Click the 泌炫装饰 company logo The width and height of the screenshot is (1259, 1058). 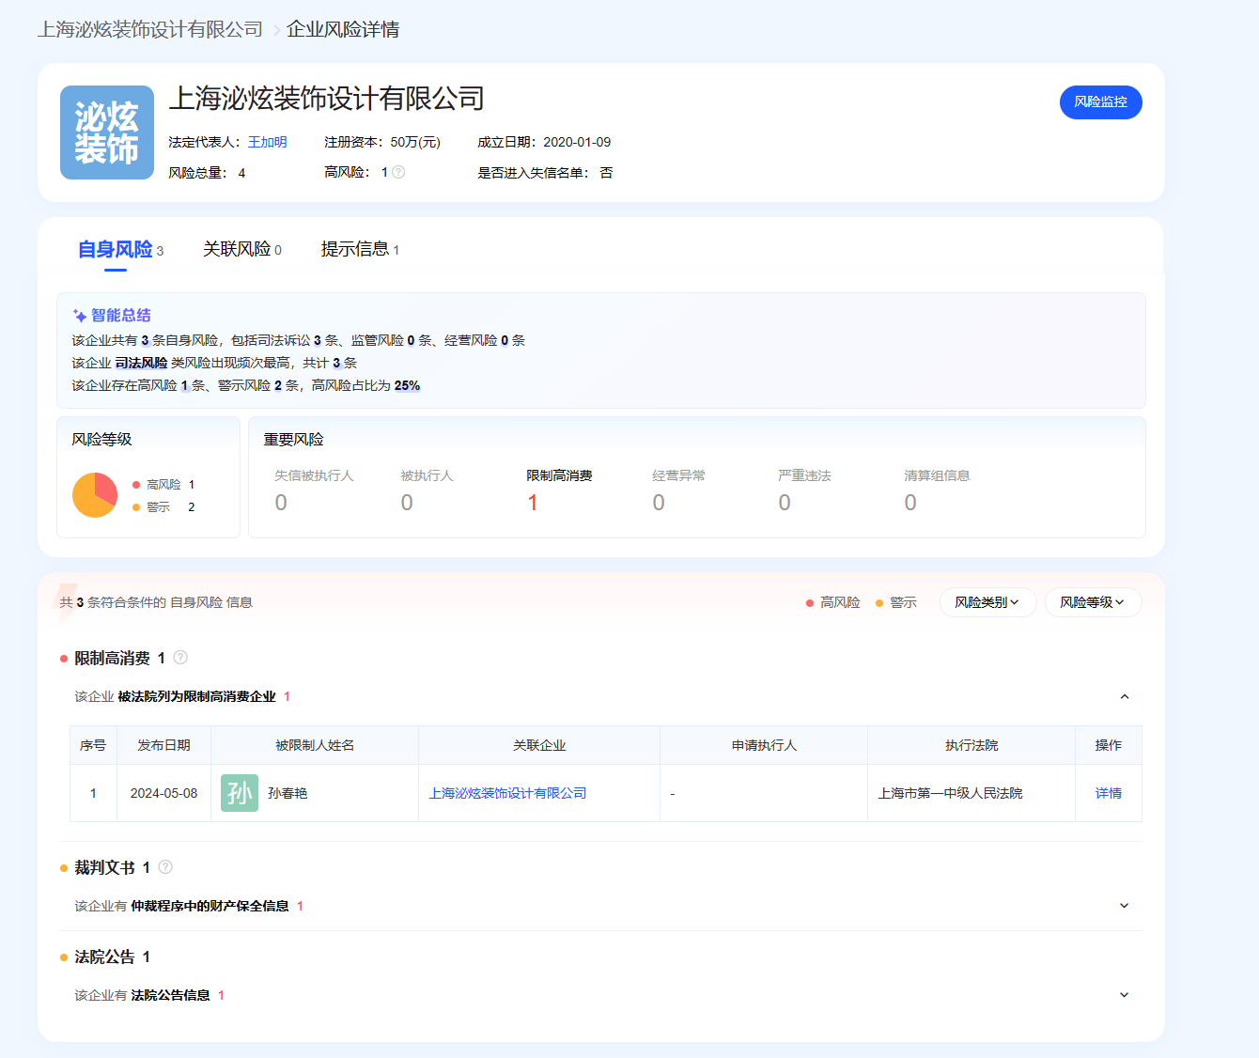107,132
